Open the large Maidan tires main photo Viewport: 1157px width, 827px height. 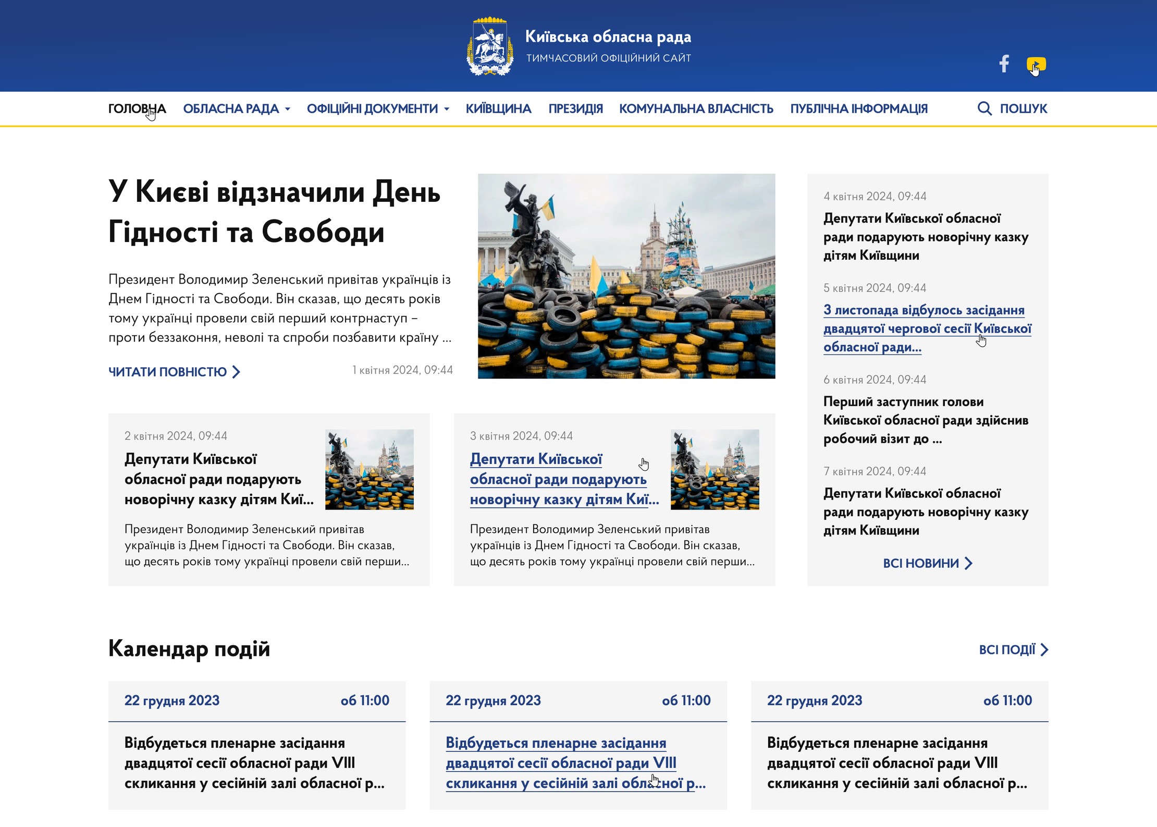click(x=626, y=276)
